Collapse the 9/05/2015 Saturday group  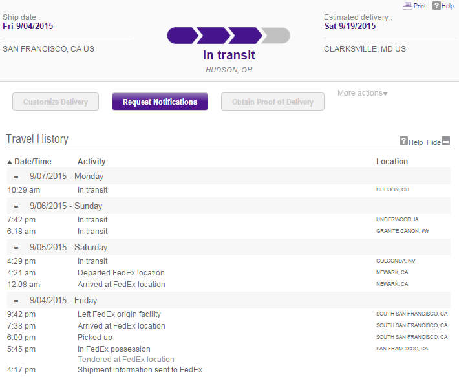point(16,248)
